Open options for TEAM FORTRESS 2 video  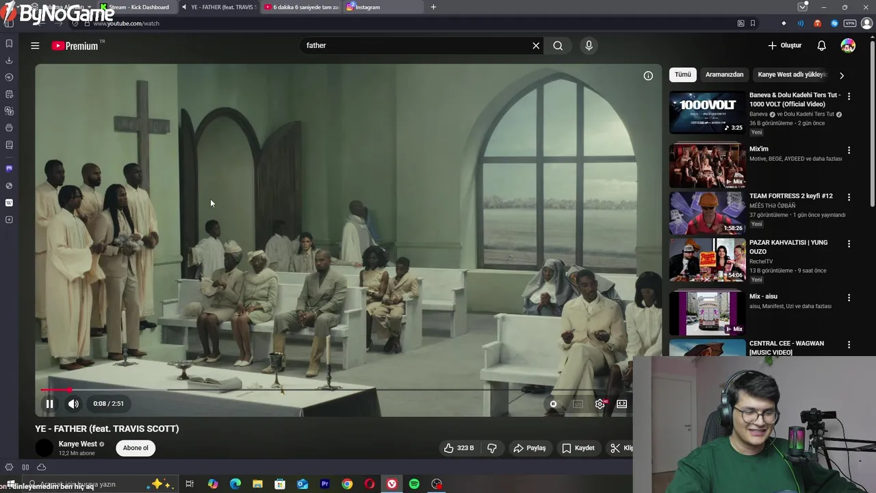[x=849, y=197]
